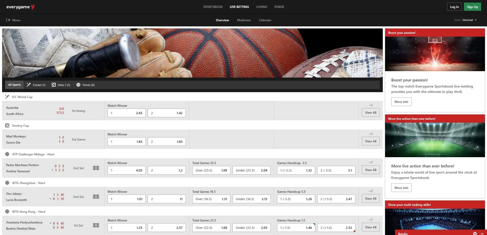Expand the side Menu
The height and width of the screenshot is (235, 487).
pyautogui.click(x=13, y=20)
